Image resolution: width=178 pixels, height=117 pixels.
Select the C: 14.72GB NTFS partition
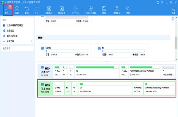97,71
